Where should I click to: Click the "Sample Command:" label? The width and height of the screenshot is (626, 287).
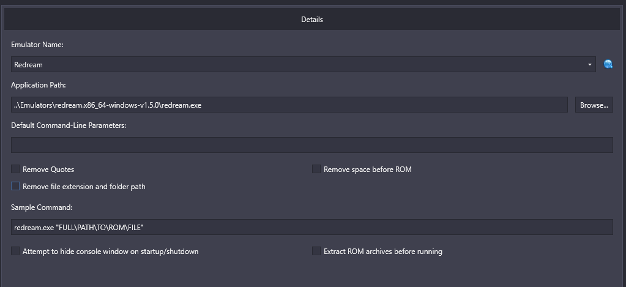coord(42,207)
